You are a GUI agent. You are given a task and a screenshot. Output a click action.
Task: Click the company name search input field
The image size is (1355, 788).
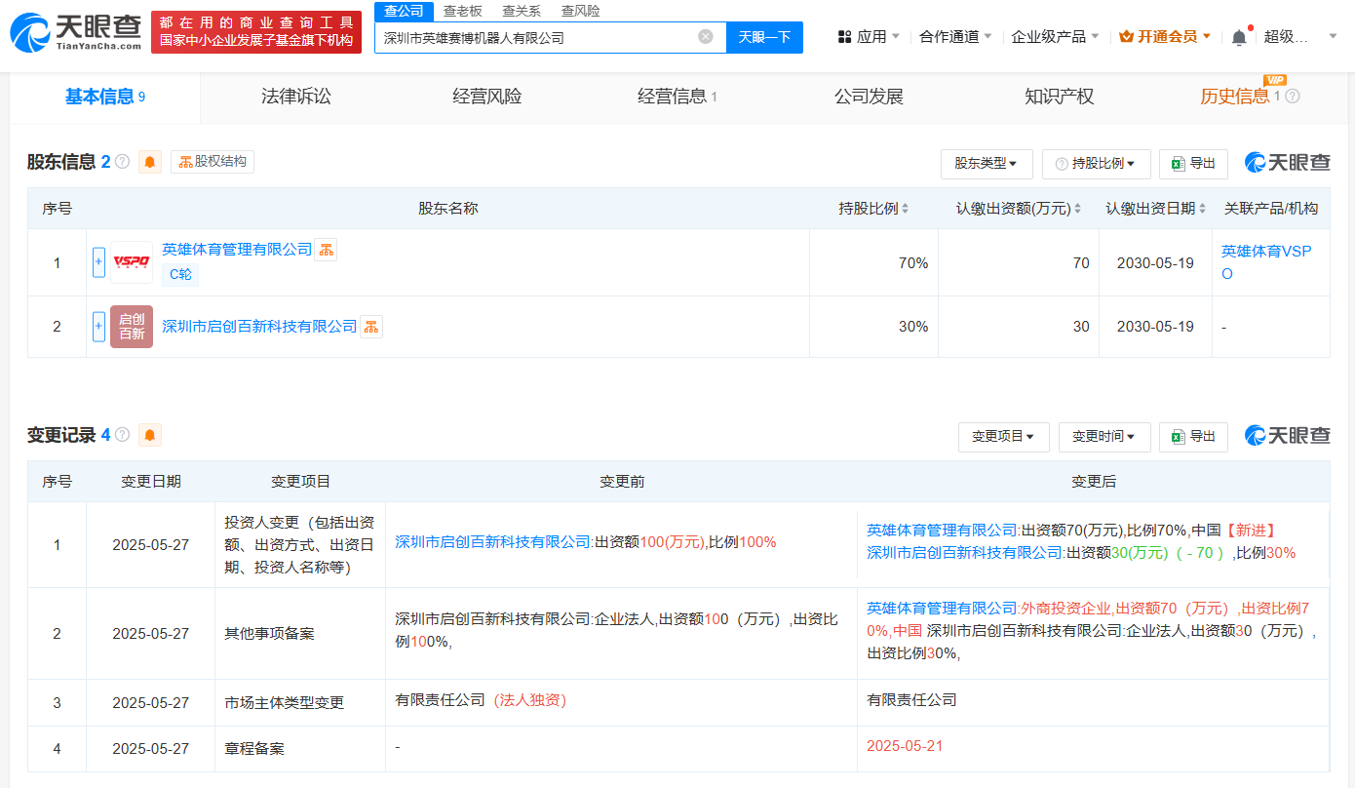536,37
